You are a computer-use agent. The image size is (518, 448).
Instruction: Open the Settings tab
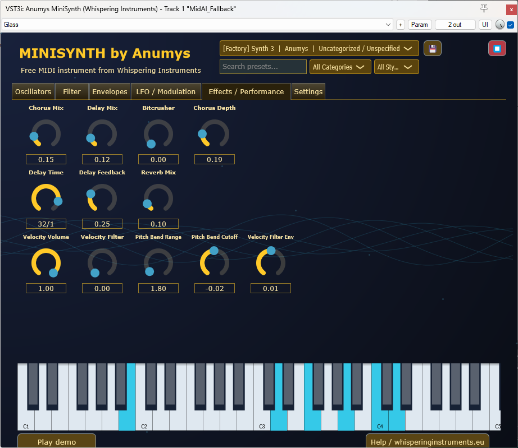tap(308, 91)
